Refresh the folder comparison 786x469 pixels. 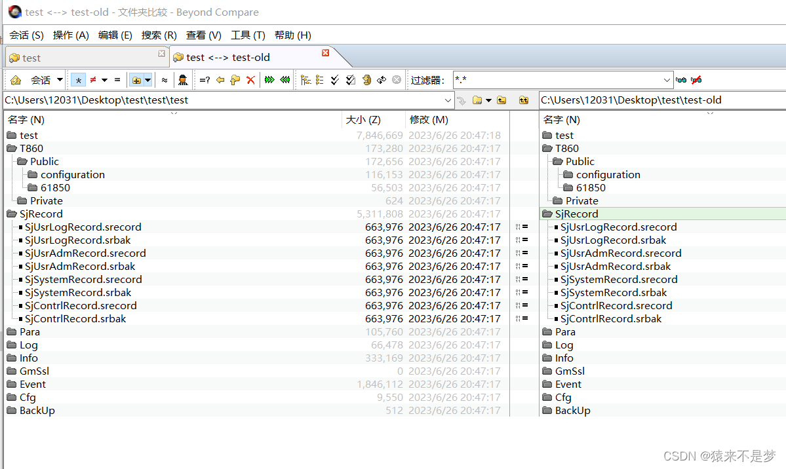coord(367,79)
